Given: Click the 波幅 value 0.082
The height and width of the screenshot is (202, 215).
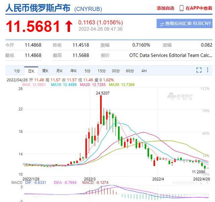Looking at the screenshot, I should tap(207, 45).
